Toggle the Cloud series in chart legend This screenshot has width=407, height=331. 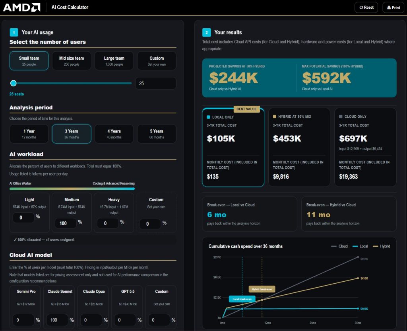tap(339, 246)
